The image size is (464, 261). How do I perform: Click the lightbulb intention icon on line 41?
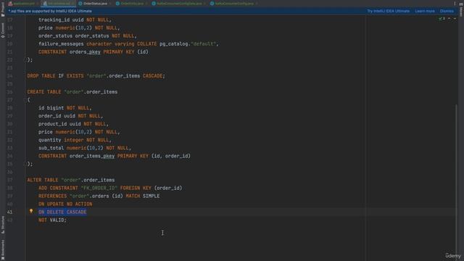click(31, 211)
